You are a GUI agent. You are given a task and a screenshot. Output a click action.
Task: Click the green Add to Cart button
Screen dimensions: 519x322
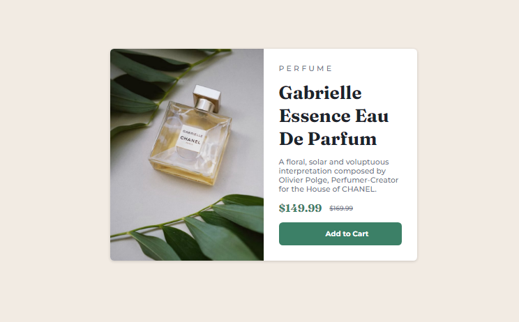coord(340,233)
